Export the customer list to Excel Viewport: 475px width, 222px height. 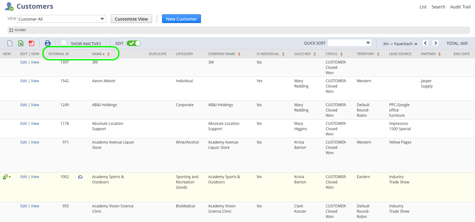pyautogui.click(x=20, y=43)
